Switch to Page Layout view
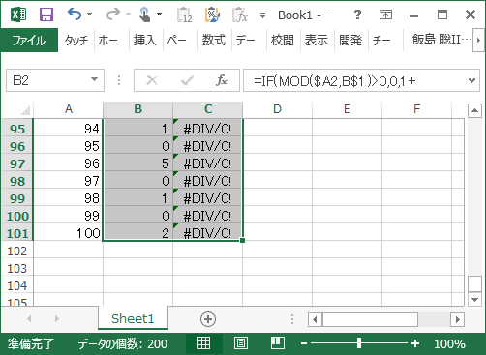486x355 pixels. pos(241,343)
